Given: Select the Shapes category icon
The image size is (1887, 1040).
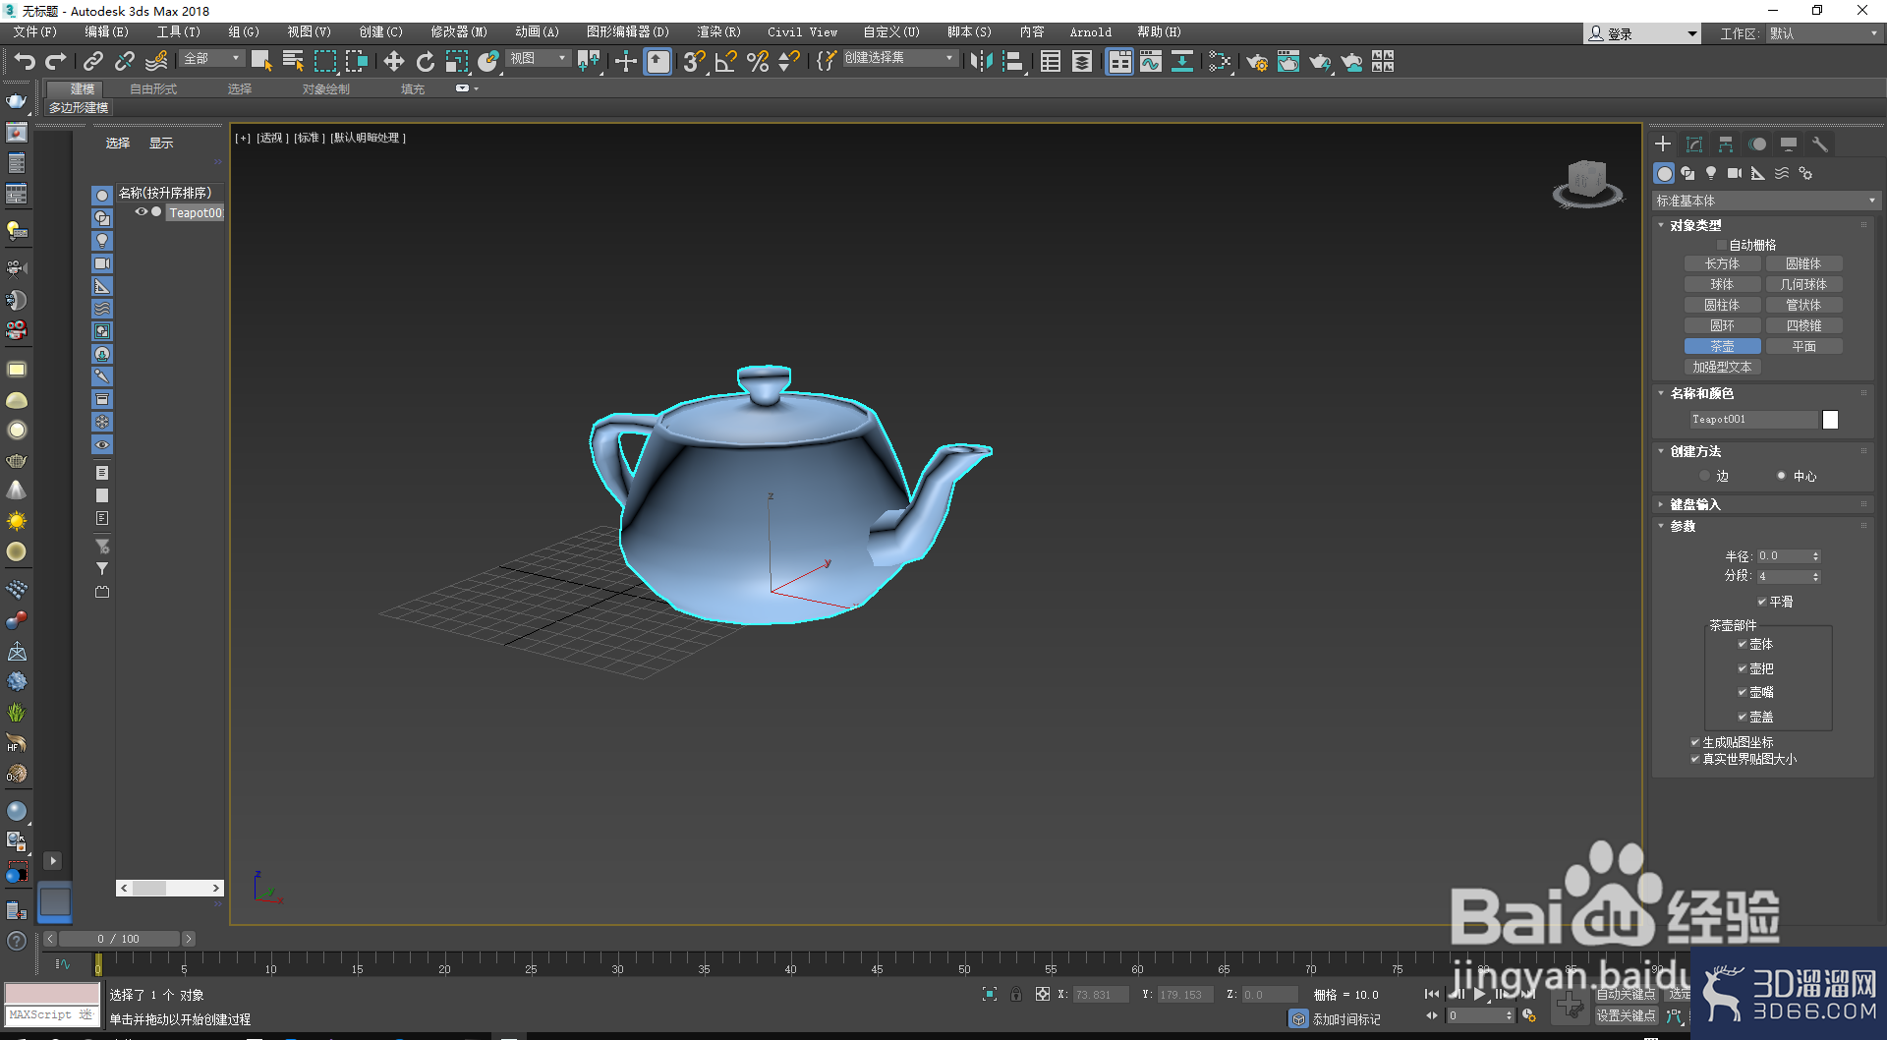Looking at the screenshot, I should pyautogui.click(x=1687, y=173).
